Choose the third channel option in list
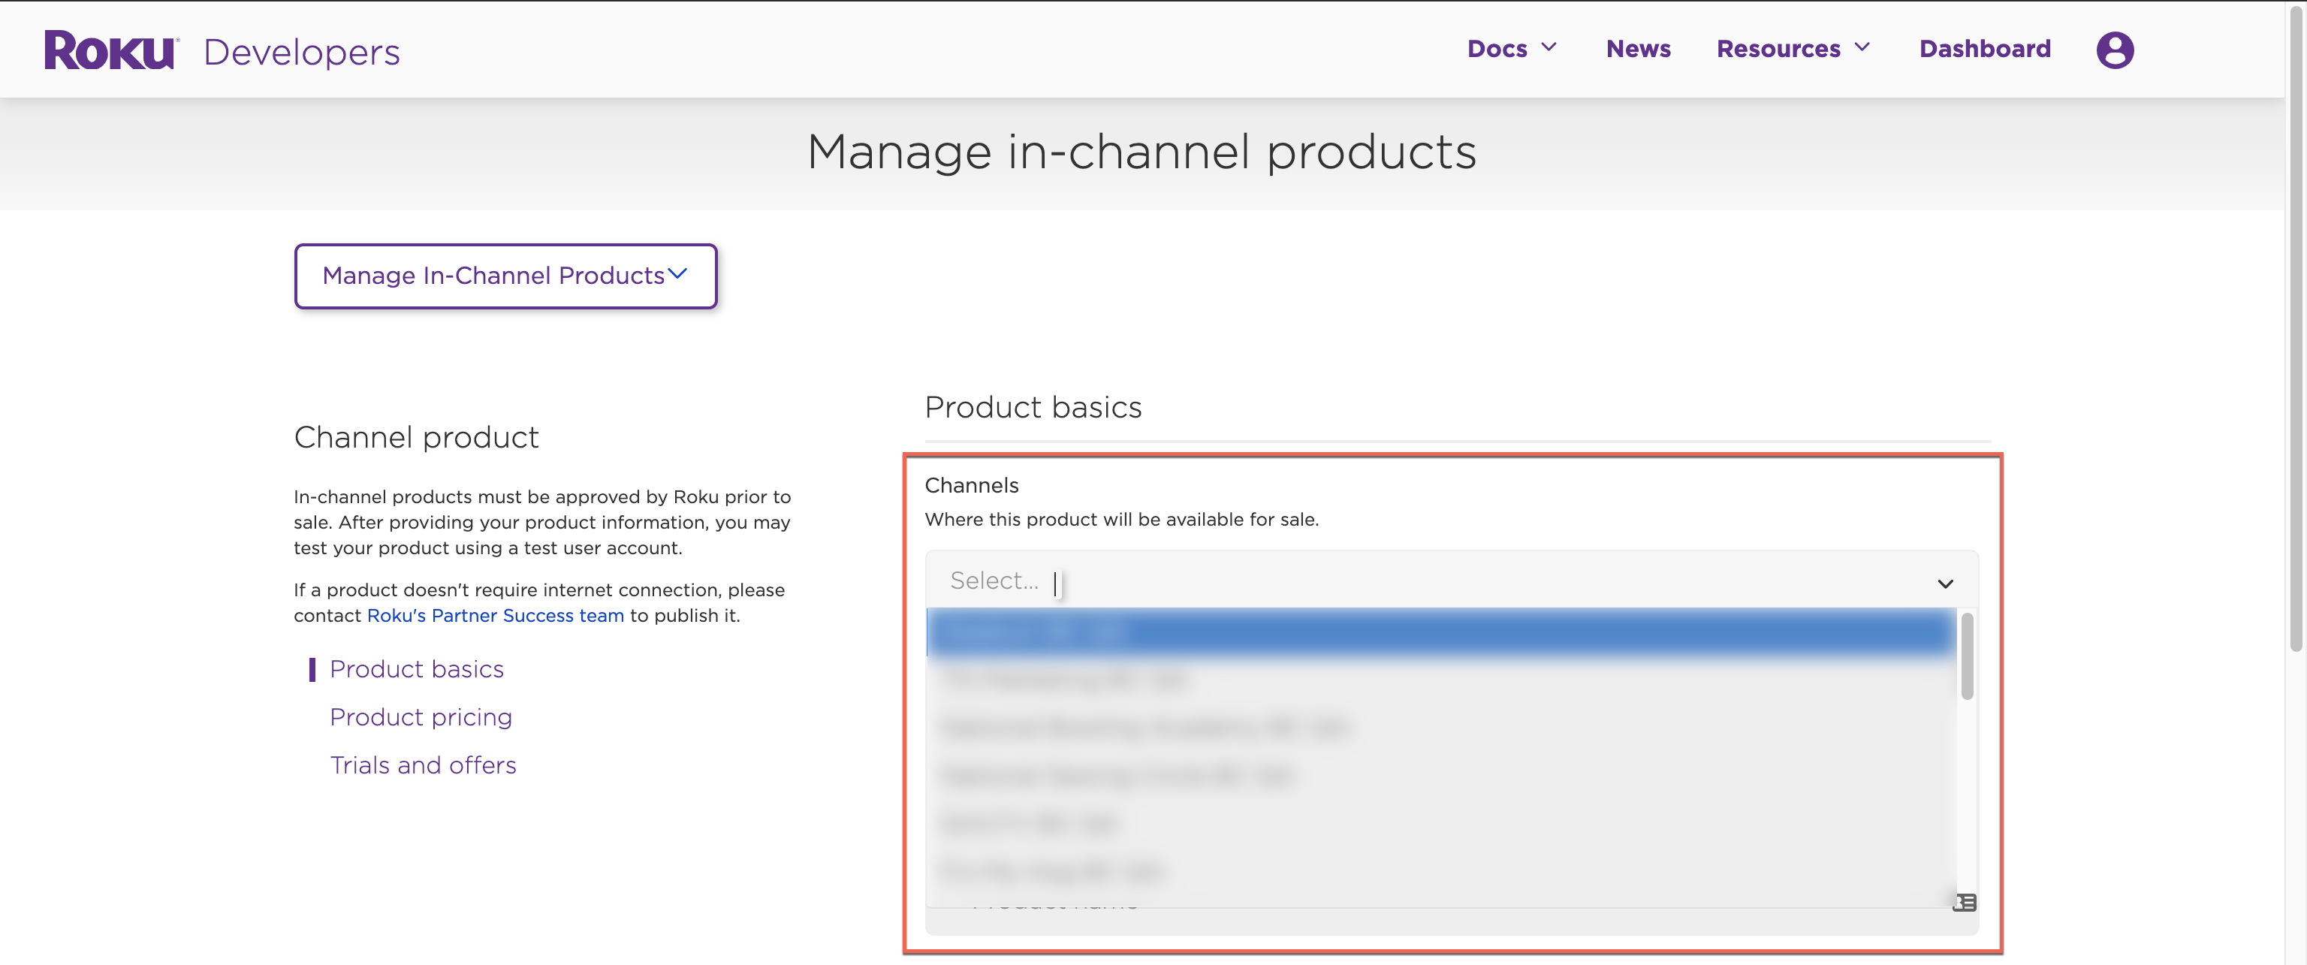 tap(1440, 728)
